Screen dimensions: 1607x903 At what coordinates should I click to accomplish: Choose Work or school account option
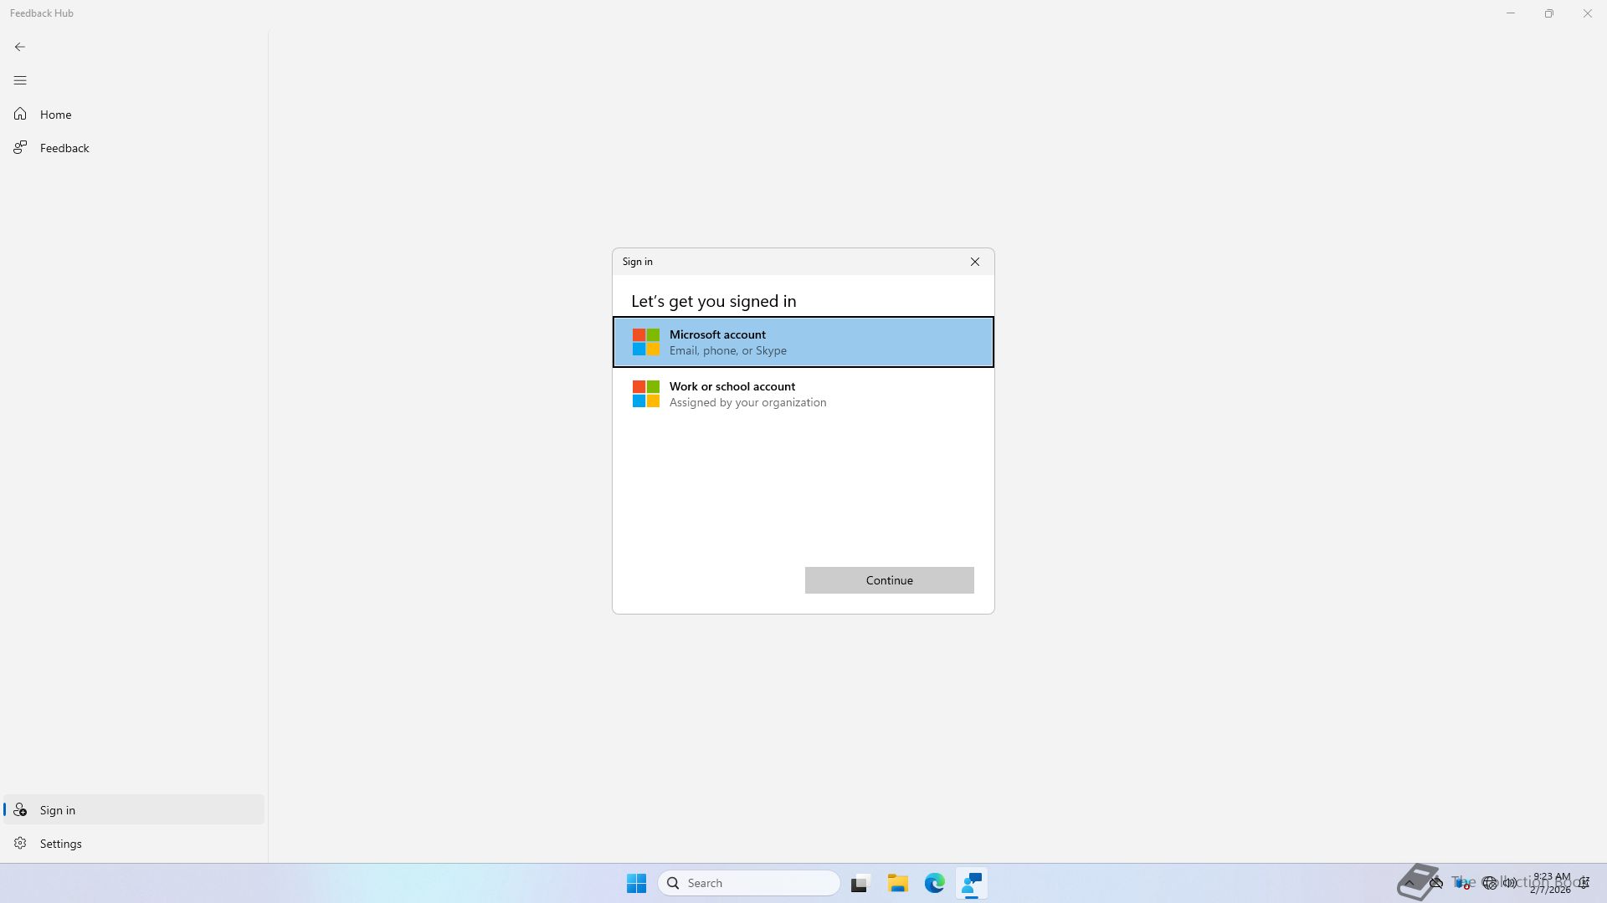click(x=803, y=394)
